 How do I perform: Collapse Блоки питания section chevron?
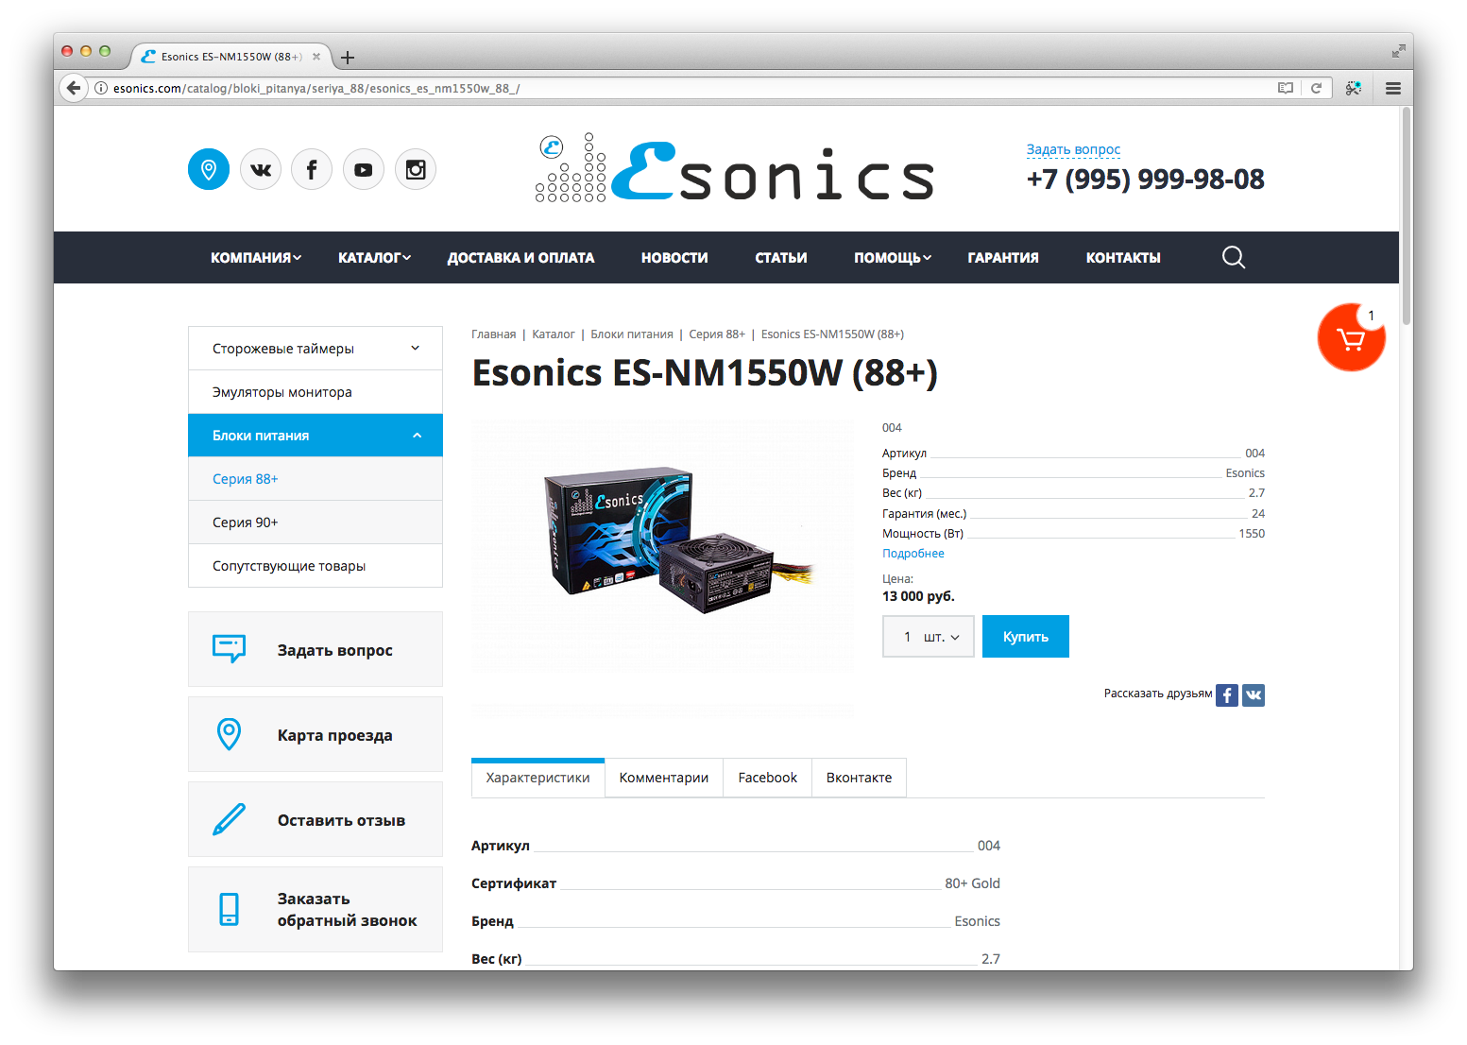tap(417, 436)
